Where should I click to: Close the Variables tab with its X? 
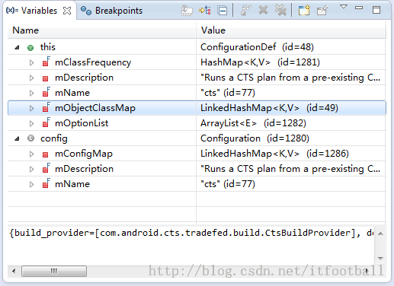point(67,11)
